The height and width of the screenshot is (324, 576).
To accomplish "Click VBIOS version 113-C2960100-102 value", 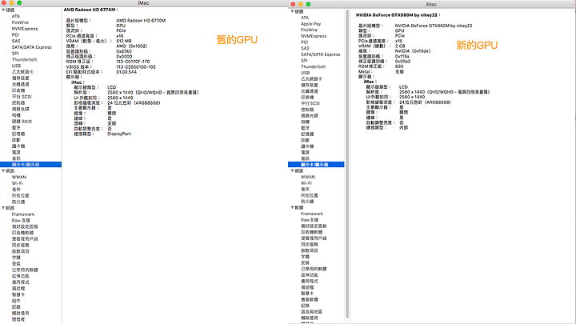I will click(x=135, y=67).
